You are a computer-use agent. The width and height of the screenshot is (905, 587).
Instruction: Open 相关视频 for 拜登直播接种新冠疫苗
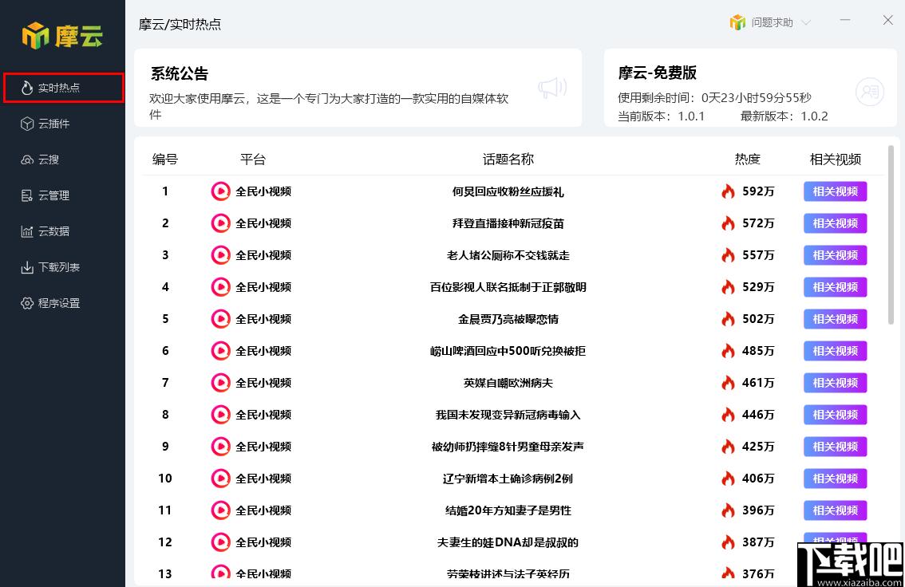835,223
